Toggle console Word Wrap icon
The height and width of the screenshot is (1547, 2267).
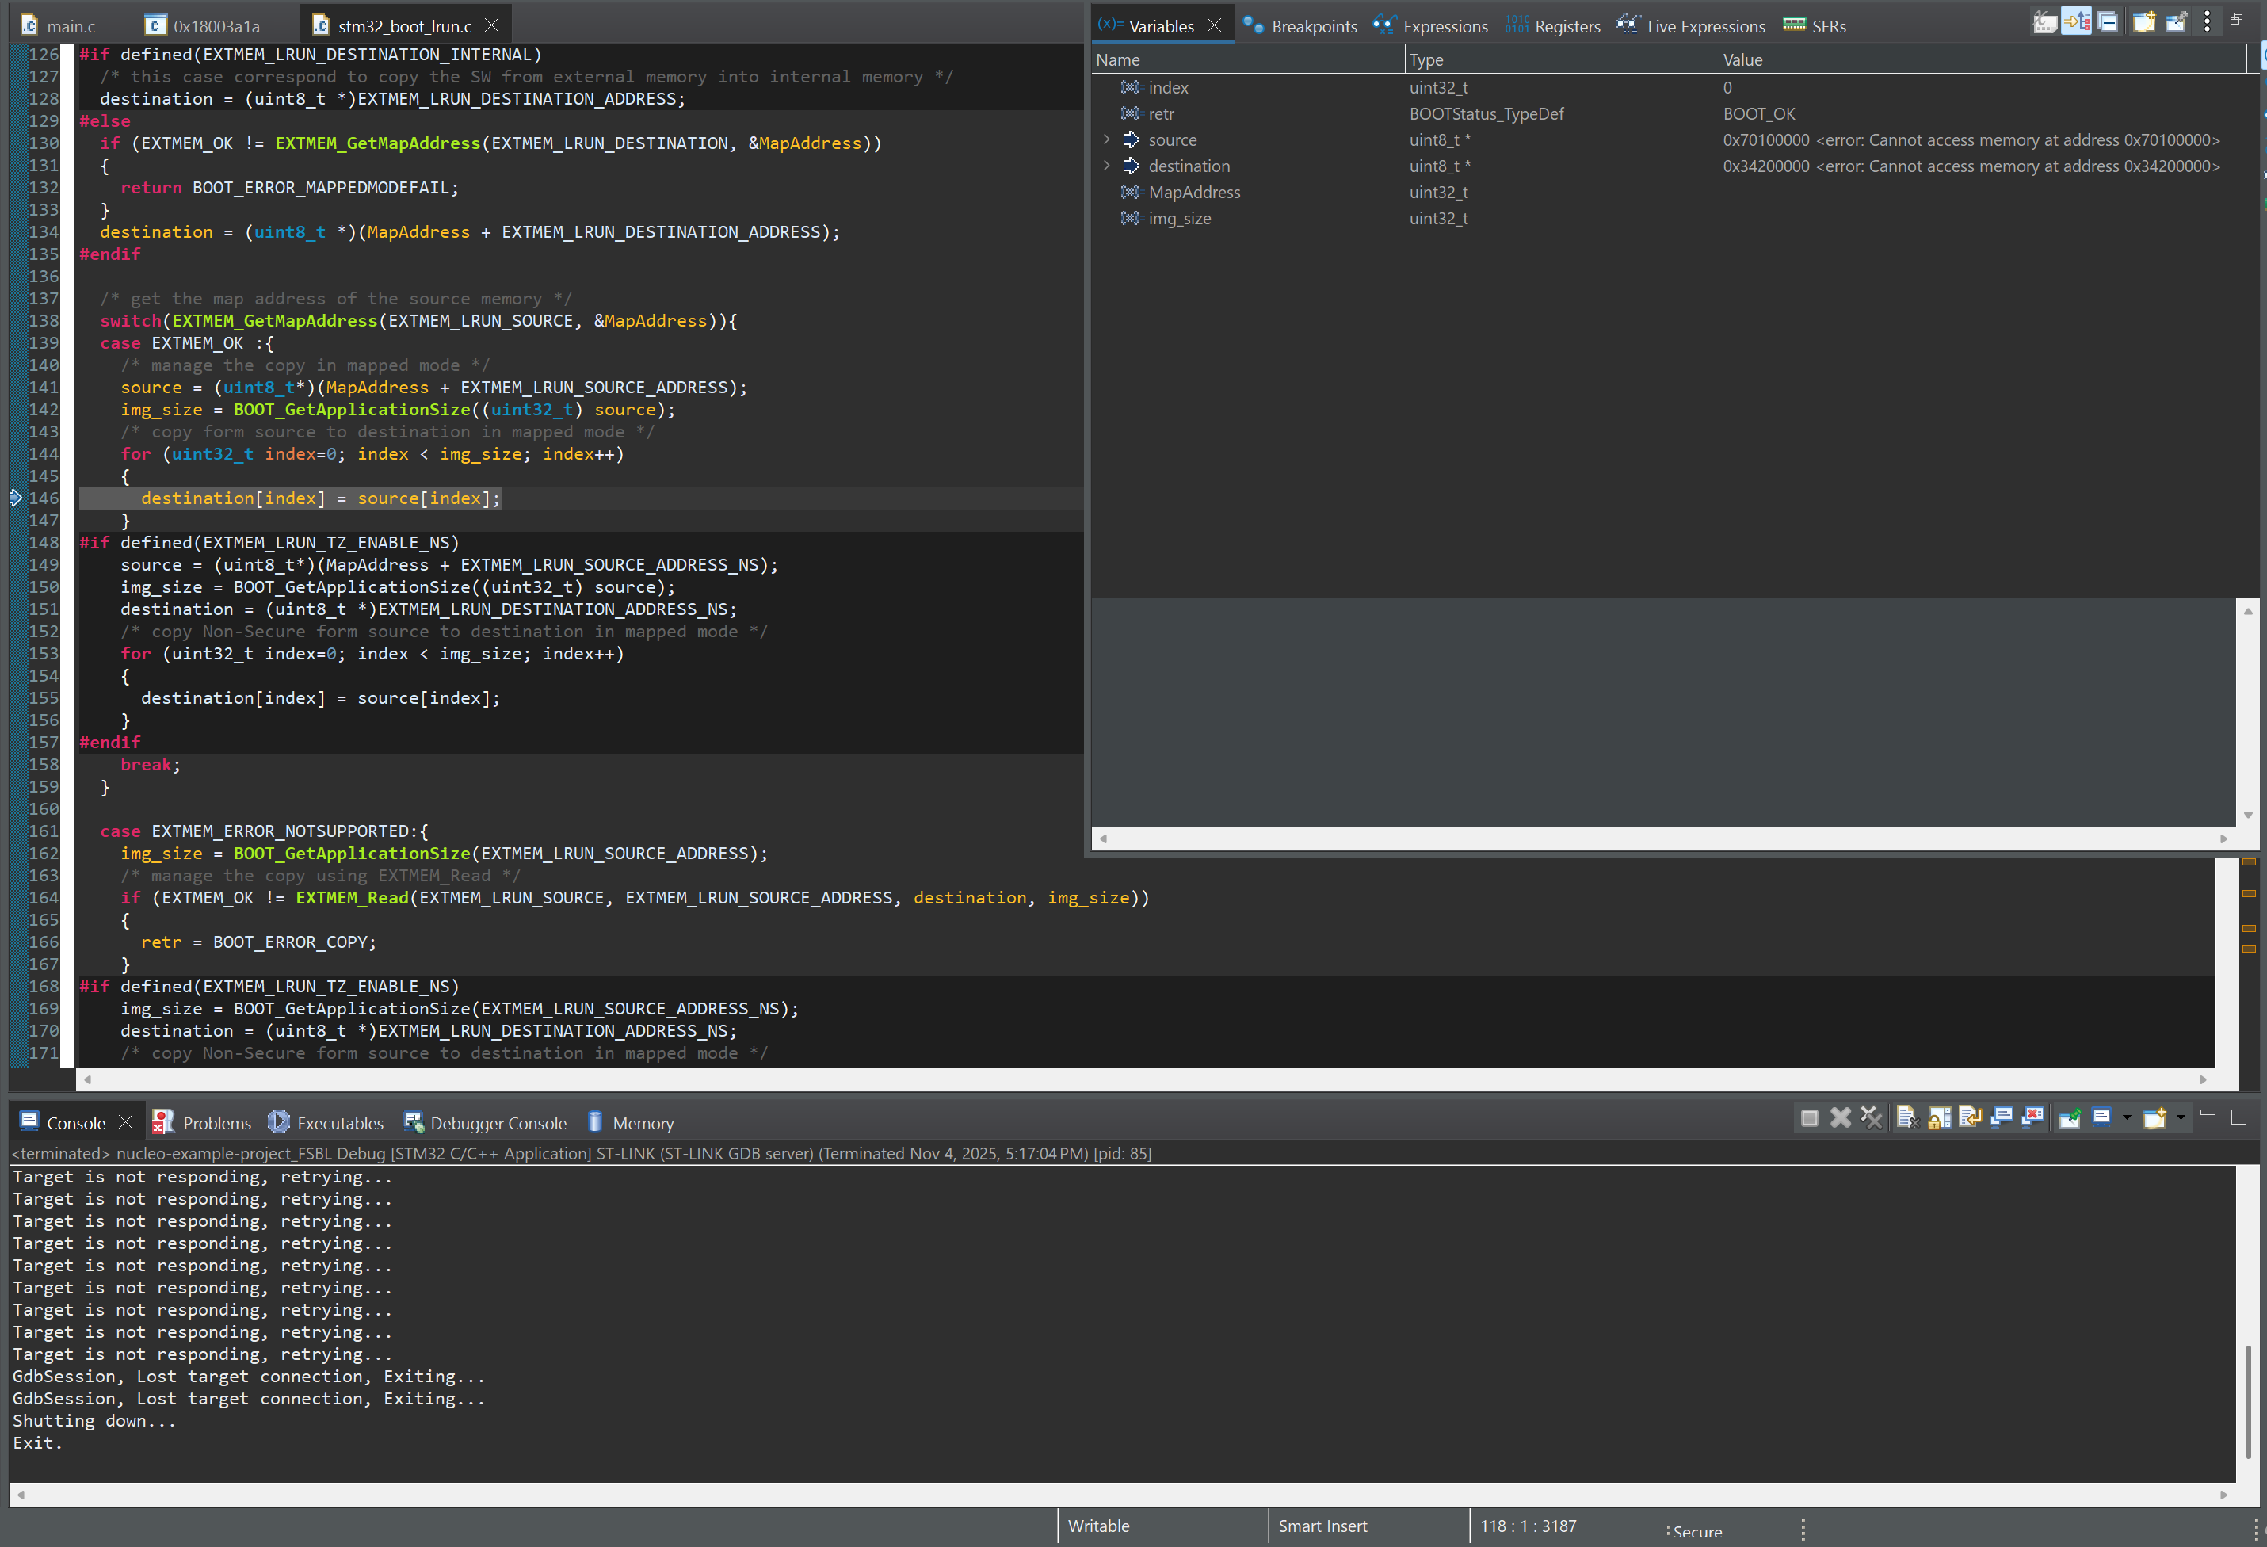coord(1971,1117)
